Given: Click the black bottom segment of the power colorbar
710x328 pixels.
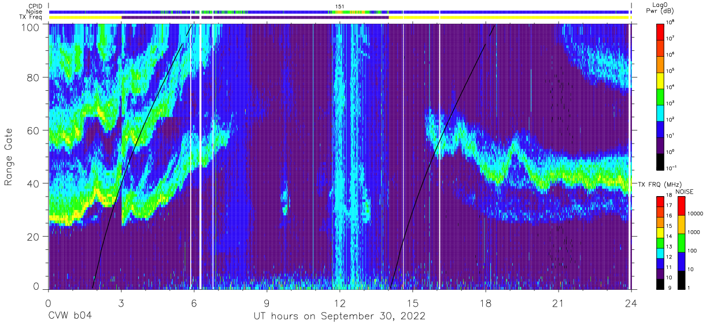Looking at the screenshot, I should click(x=661, y=161).
